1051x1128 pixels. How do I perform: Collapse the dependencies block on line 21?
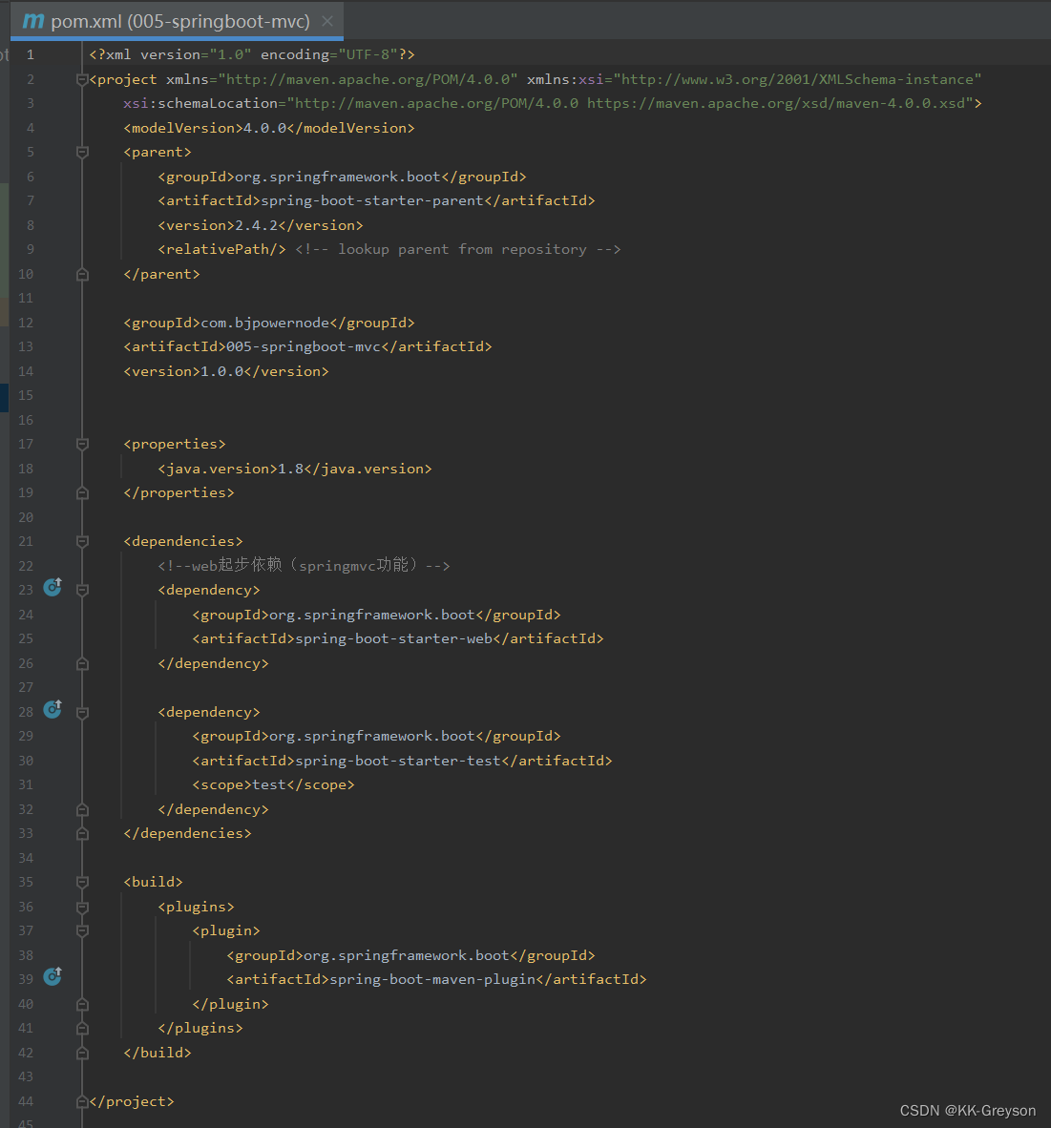pos(82,541)
